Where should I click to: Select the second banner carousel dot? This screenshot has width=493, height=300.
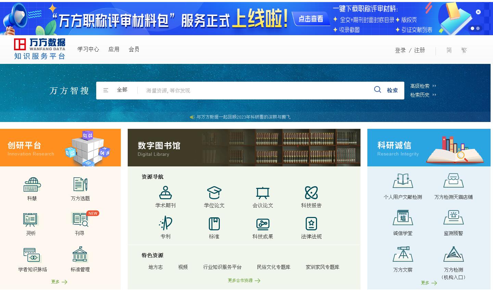pyautogui.click(x=478, y=29)
